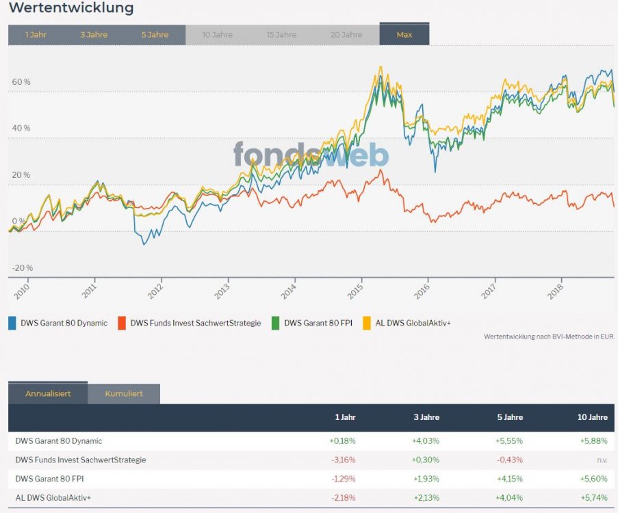The image size is (618, 513).
Task: Open DWS Funds Invest SachwertStrategie row
Action: coord(81,460)
